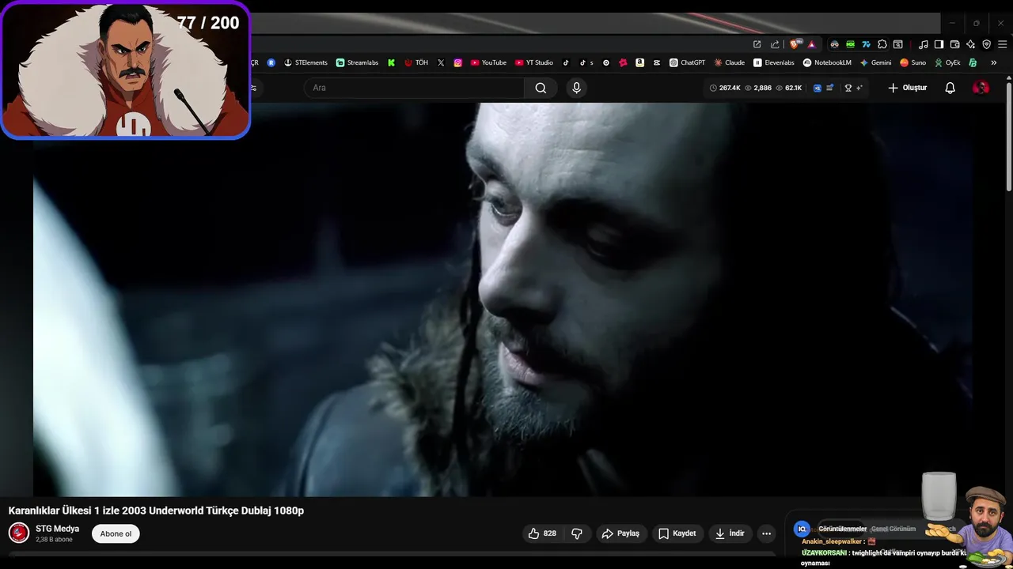Open the TÖH bookmark
Viewport: 1013px width, 569px height.
pyautogui.click(x=416, y=62)
